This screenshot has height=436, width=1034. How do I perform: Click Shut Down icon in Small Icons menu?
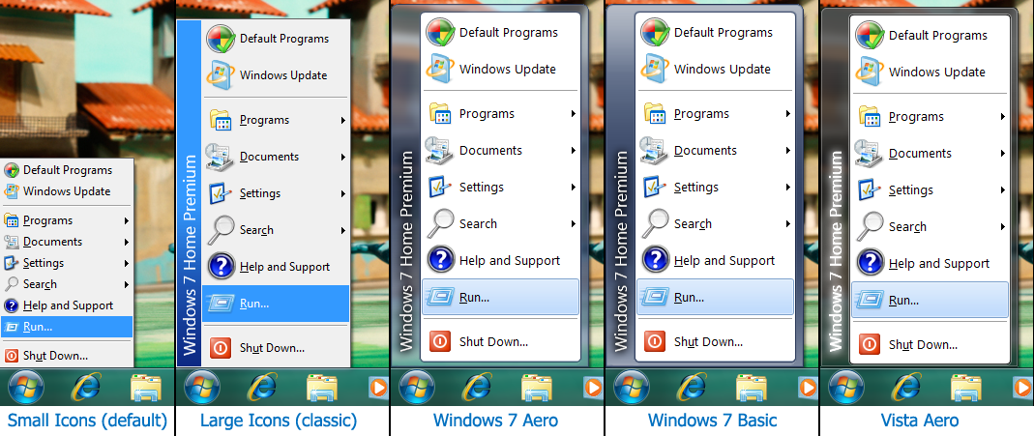(12, 356)
